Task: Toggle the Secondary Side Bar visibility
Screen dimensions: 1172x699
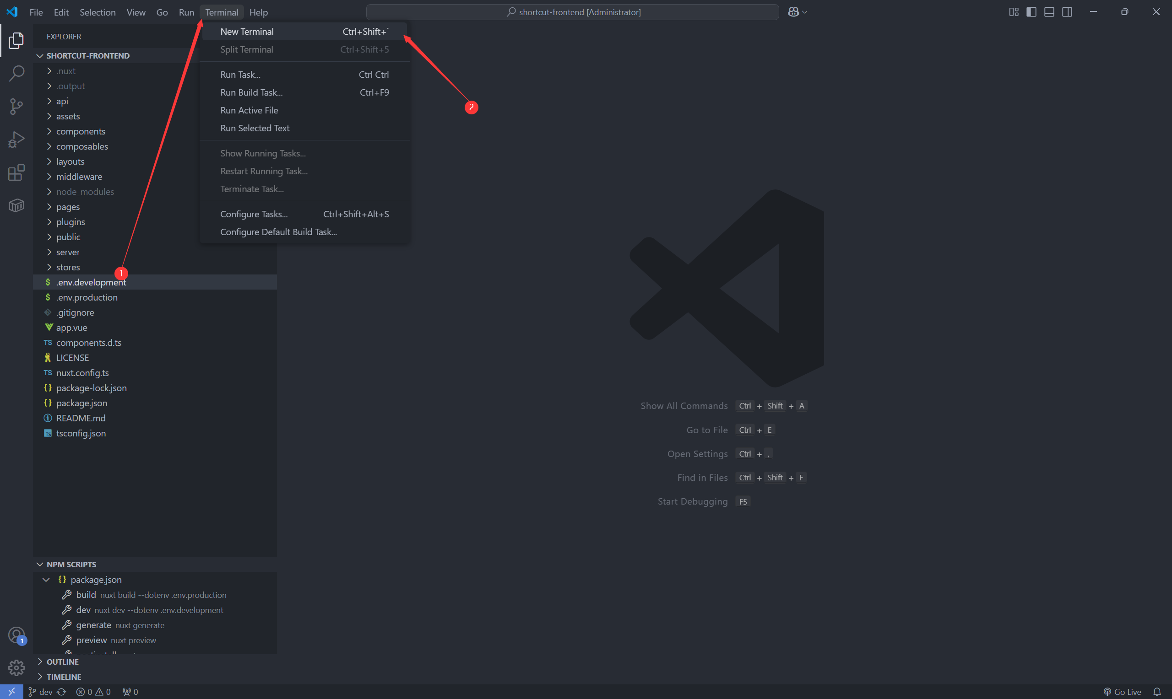Action: [x=1067, y=12]
